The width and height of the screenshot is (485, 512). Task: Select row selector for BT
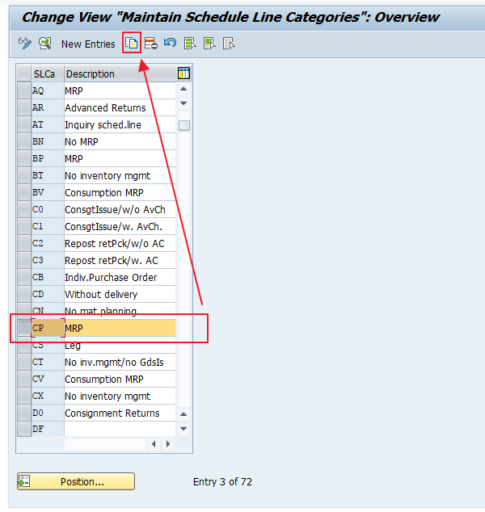pyautogui.click(x=24, y=175)
